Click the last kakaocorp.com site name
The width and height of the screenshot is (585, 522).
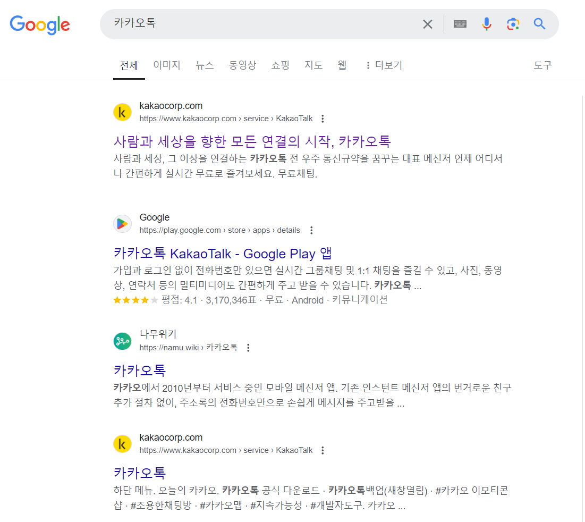(x=171, y=437)
